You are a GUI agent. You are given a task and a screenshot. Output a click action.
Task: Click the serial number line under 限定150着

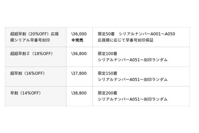tap(133, 80)
